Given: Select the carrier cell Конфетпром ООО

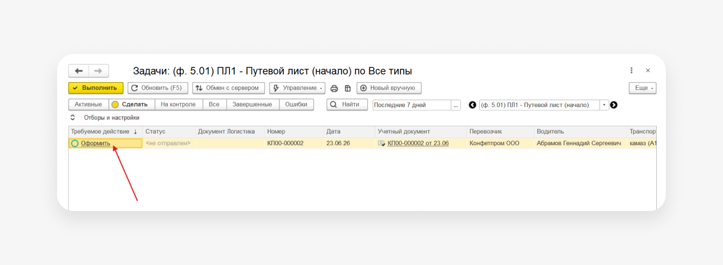Looking at the screenshot, I should click(500, 143).
